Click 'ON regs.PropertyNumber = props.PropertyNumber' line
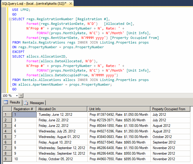The image size is (193, 164). (x=58, y=47)
